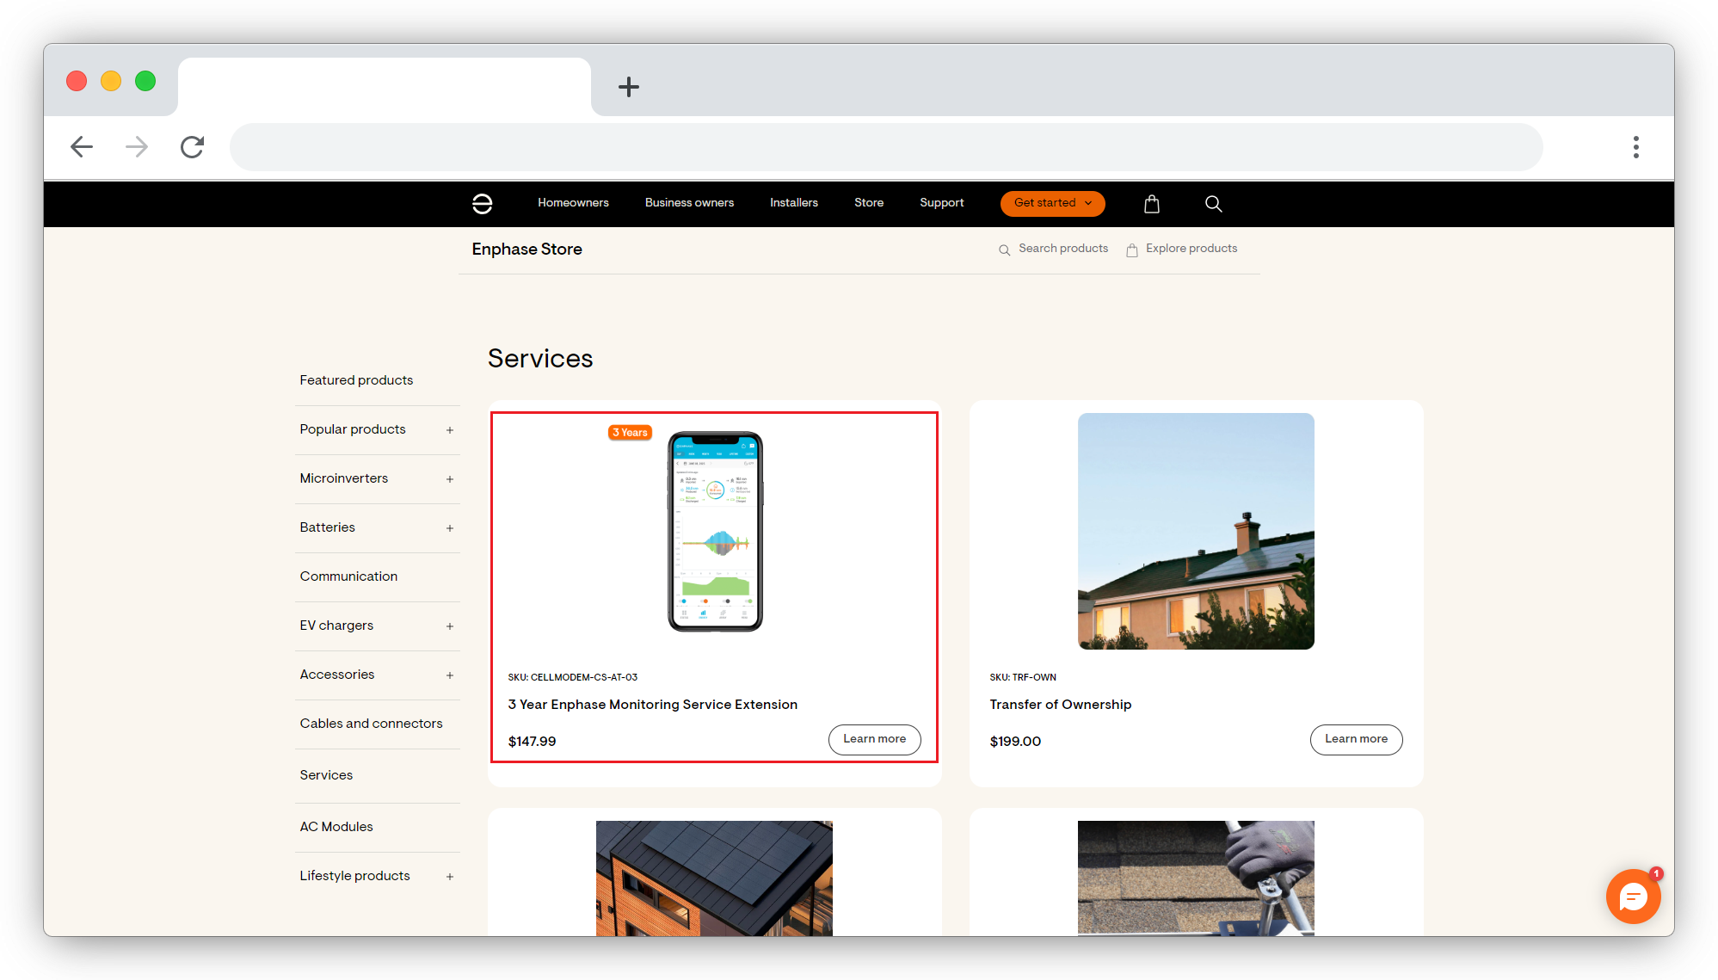Screen dimensions: 1718x980
Task: Open the browser three-dot menu
Action: [x=1635, y=147]
